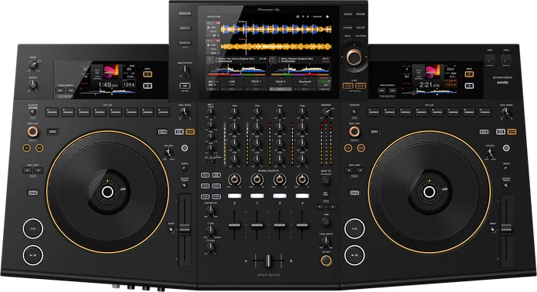Tap the TAG LIST button
The height and width of the screenshot is (292, 537).
click(x=361, y=28)
